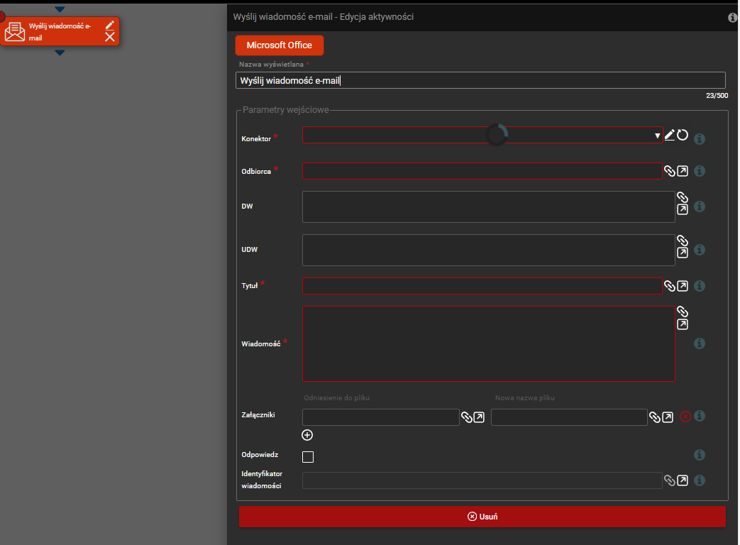Toggle the Odpowiedz checkbox
The width and height of the screenshot is (740, 545).
pos(308,457)
